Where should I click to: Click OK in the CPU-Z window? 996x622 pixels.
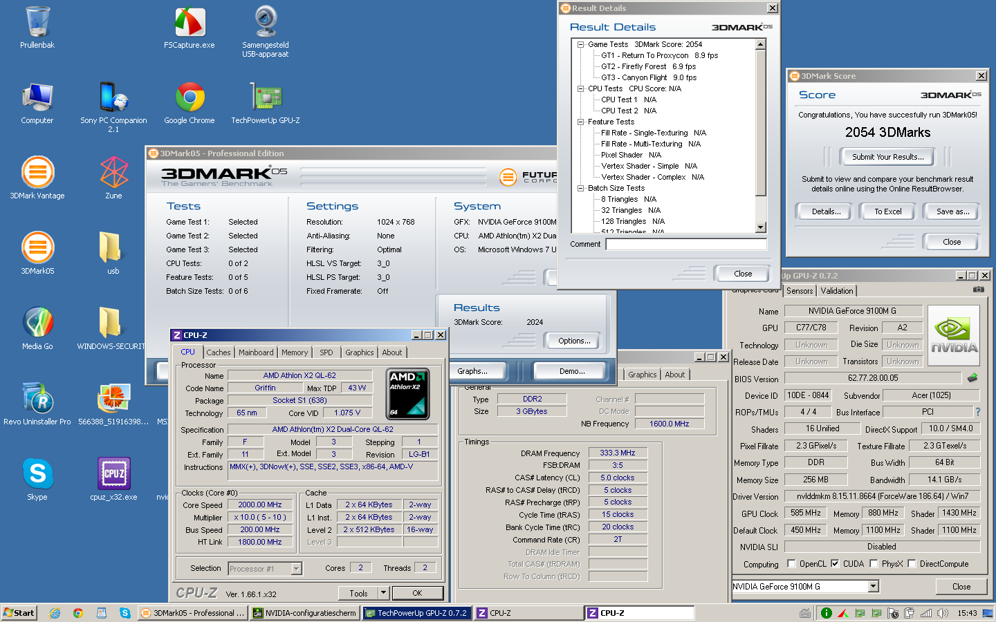click(x=417, y=593)
